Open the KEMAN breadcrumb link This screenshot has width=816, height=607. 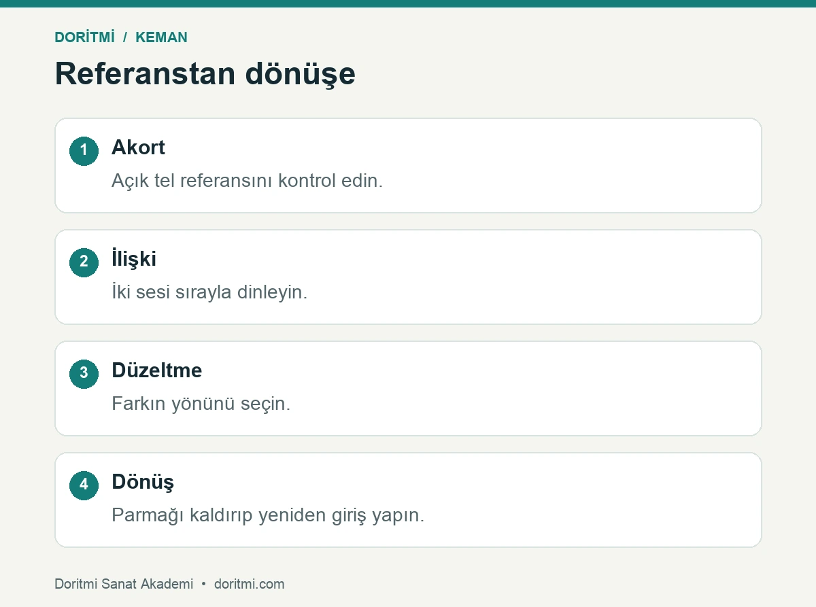(161, 37)
